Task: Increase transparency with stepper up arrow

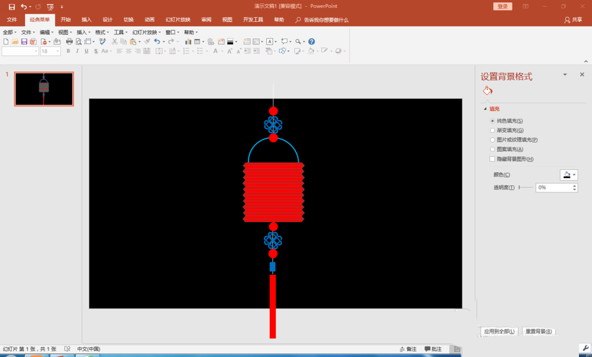Action: click(x=574, y=185)
